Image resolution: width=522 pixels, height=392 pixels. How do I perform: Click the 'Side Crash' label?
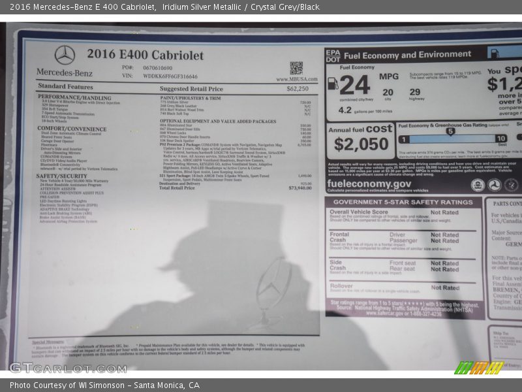click(337, 265)
